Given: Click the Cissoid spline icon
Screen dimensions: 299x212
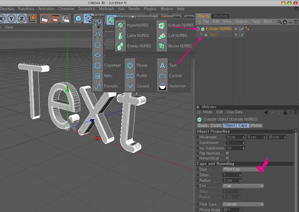Looking at the screenshot, I should click(x=130, y=86).
